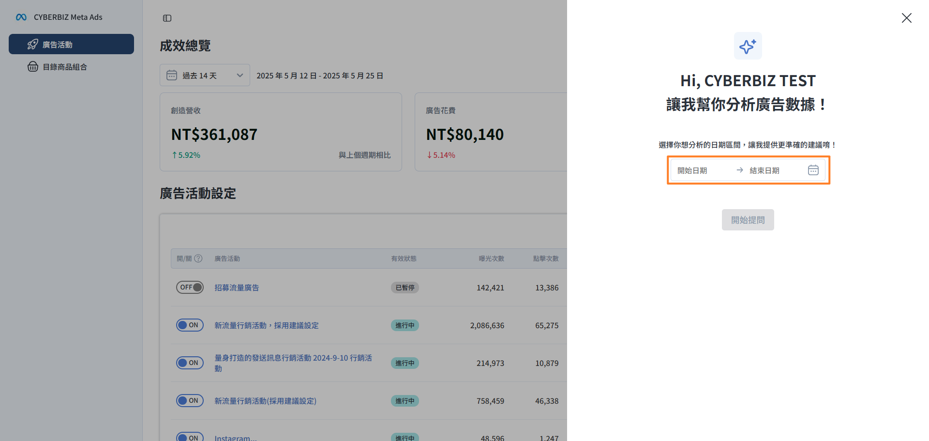
Task: Click the calendar icon in the 過去 14 天 selector
Action: click(172, 75)
